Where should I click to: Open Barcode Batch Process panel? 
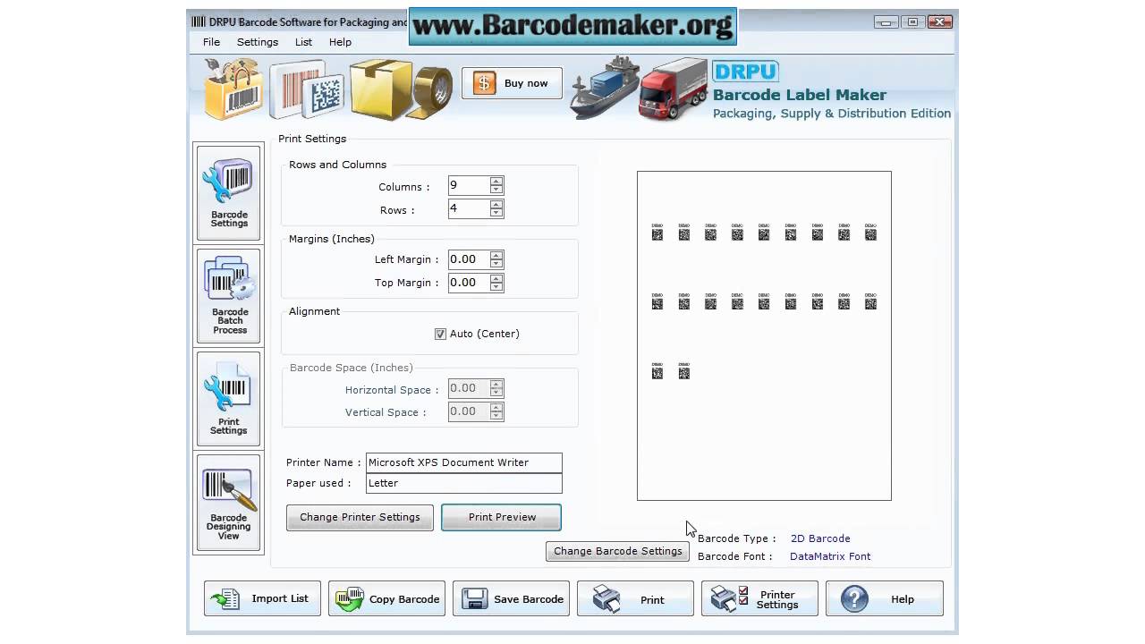coord(229,295)
